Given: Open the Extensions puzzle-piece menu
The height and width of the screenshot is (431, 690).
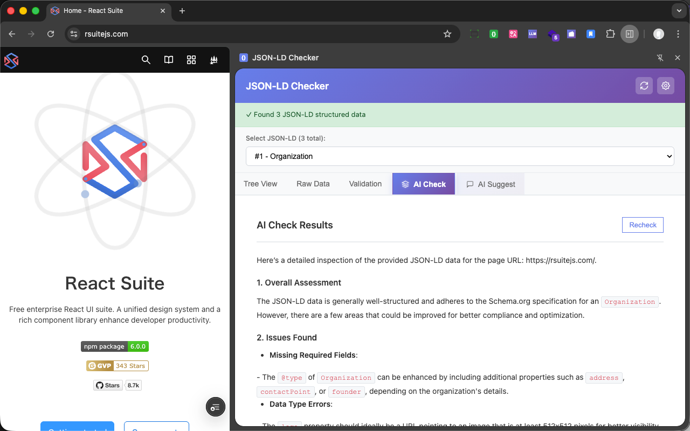Looking at the screenshot, I should pyautogui.click(x=610, y=34).
